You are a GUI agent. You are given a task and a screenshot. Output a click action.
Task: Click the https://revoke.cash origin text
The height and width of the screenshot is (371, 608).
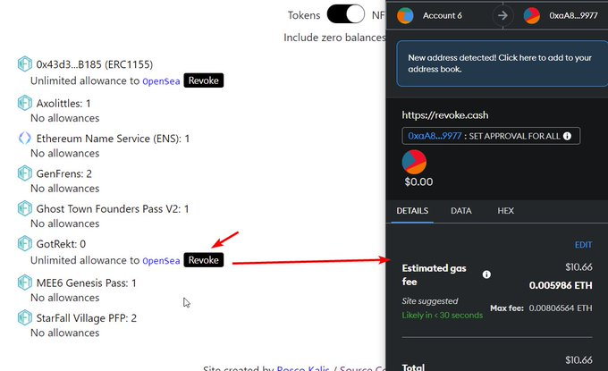coord(445,115)
